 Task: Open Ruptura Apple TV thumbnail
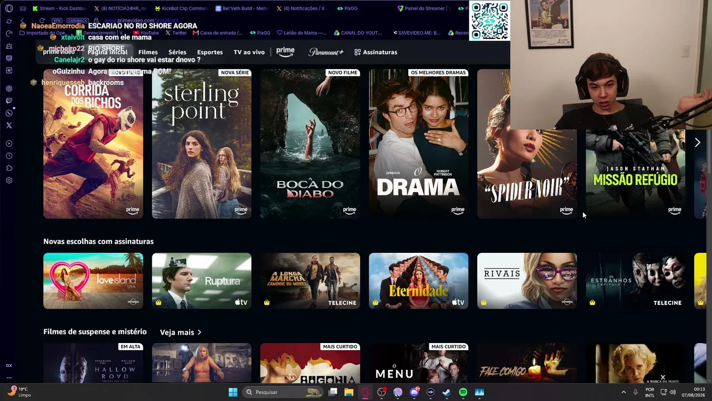point(201,281)
